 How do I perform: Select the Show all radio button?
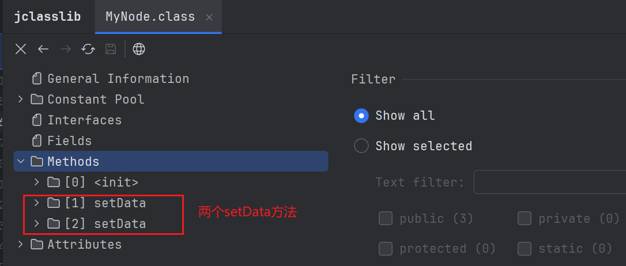[x=361, y=116]
